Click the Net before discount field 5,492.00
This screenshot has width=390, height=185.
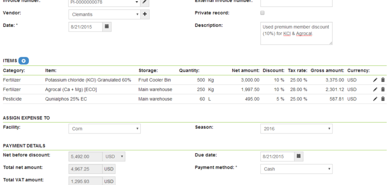86,156
